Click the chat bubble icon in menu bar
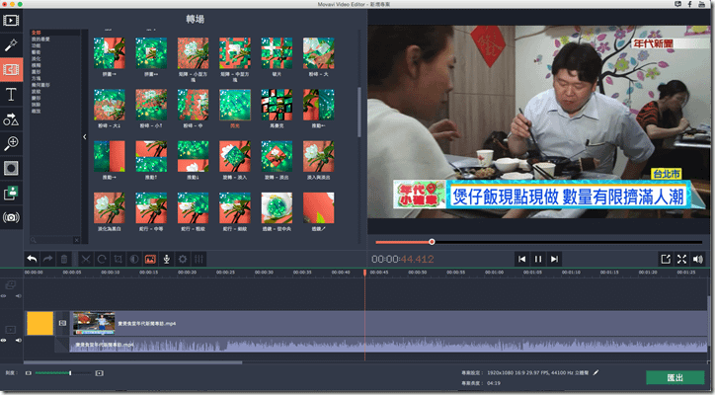 (x=678, y=4)
